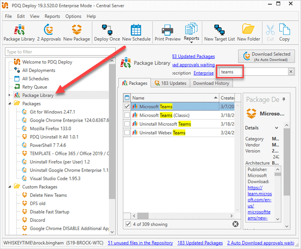Open 'Auto Download approvals waiting' status link
This screenshot has width=301, height=249.
pos(261,243)
